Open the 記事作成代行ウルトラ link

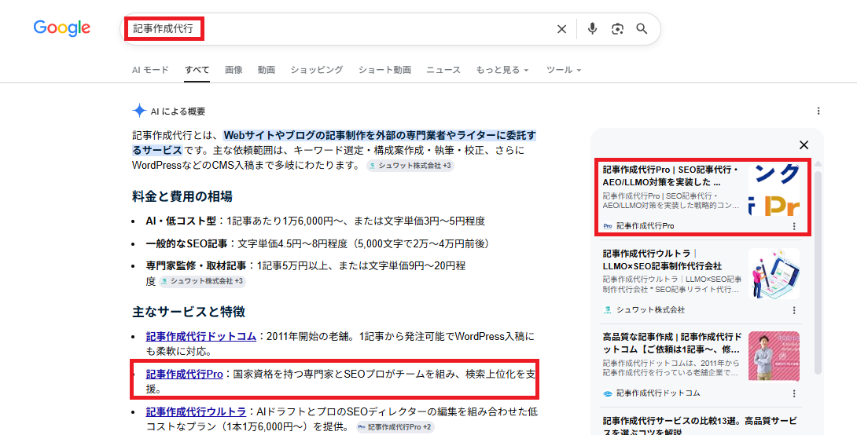196,411
